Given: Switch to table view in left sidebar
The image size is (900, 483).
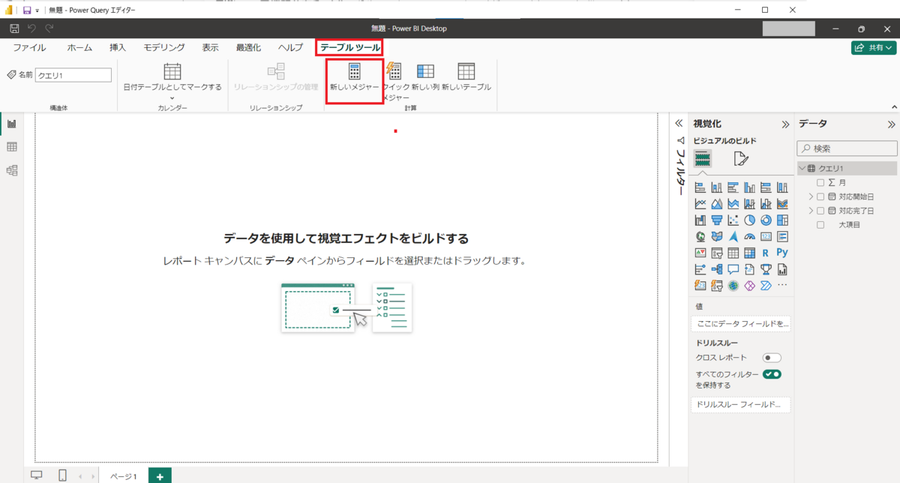Looking at the screenshot, I should click(12, 147).
